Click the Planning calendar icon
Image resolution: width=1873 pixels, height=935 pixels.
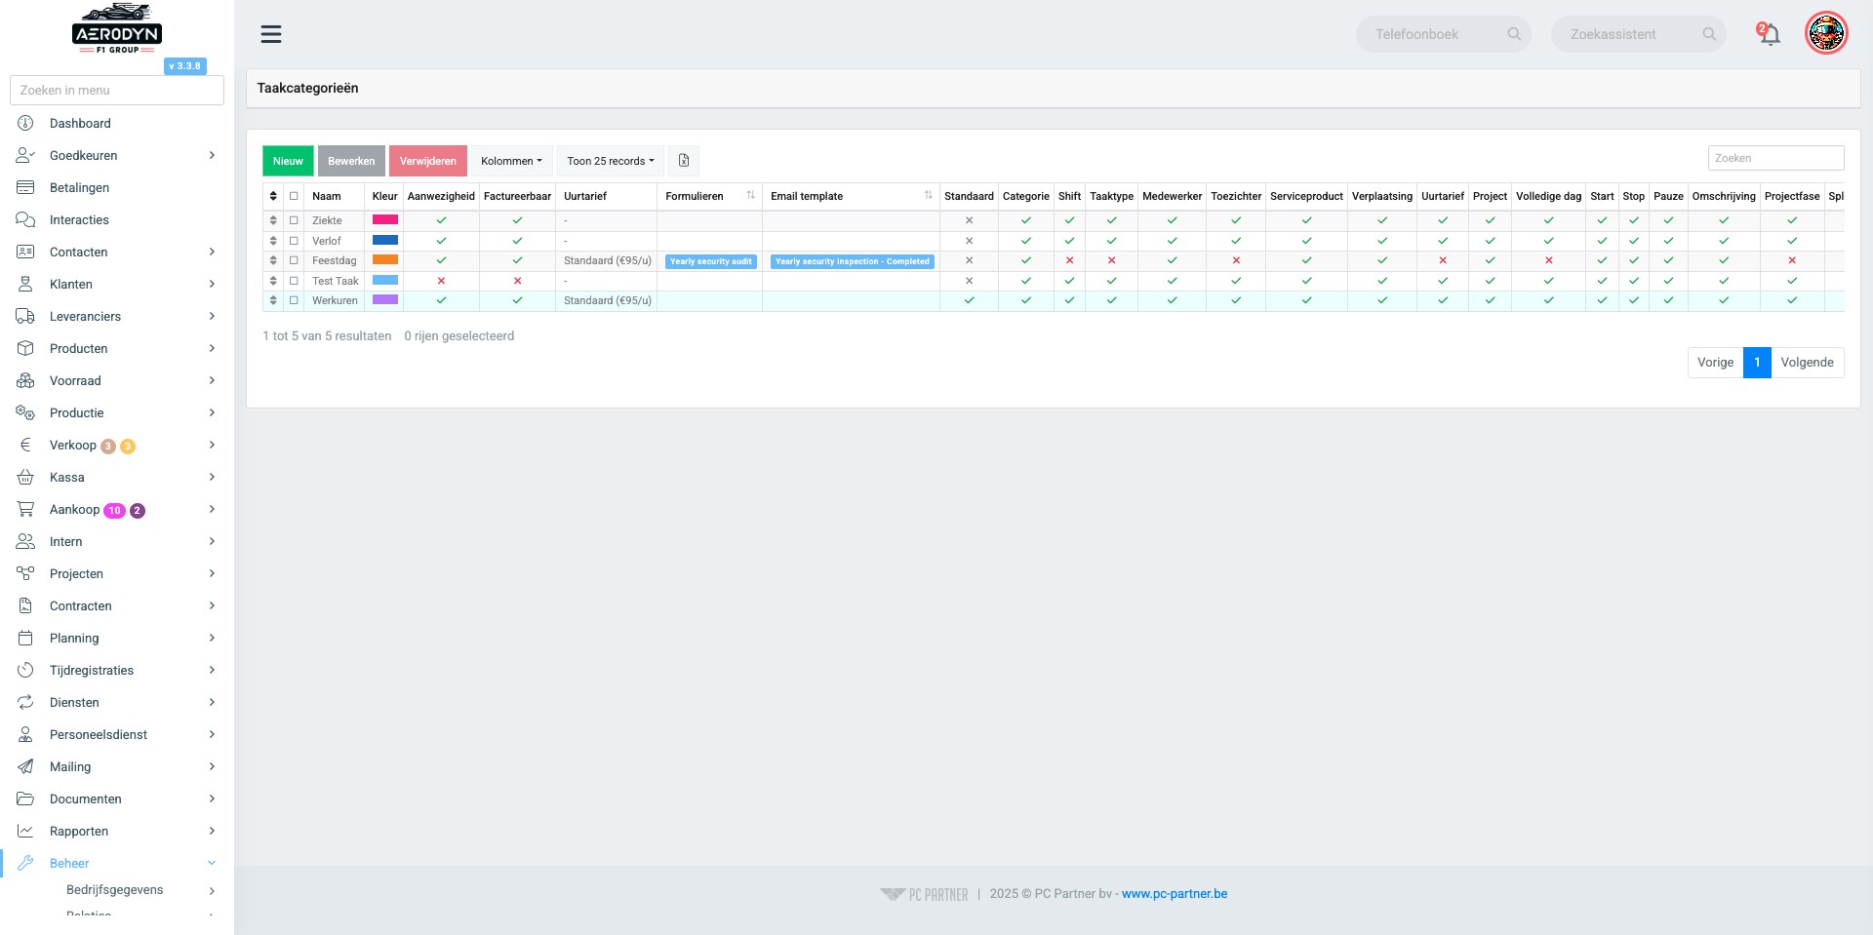pyautogui.click(x=25, y=638)
